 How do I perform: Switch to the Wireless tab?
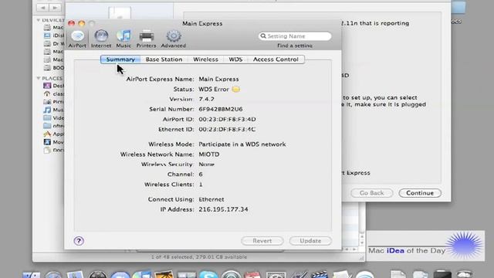(x=205, y=59)
